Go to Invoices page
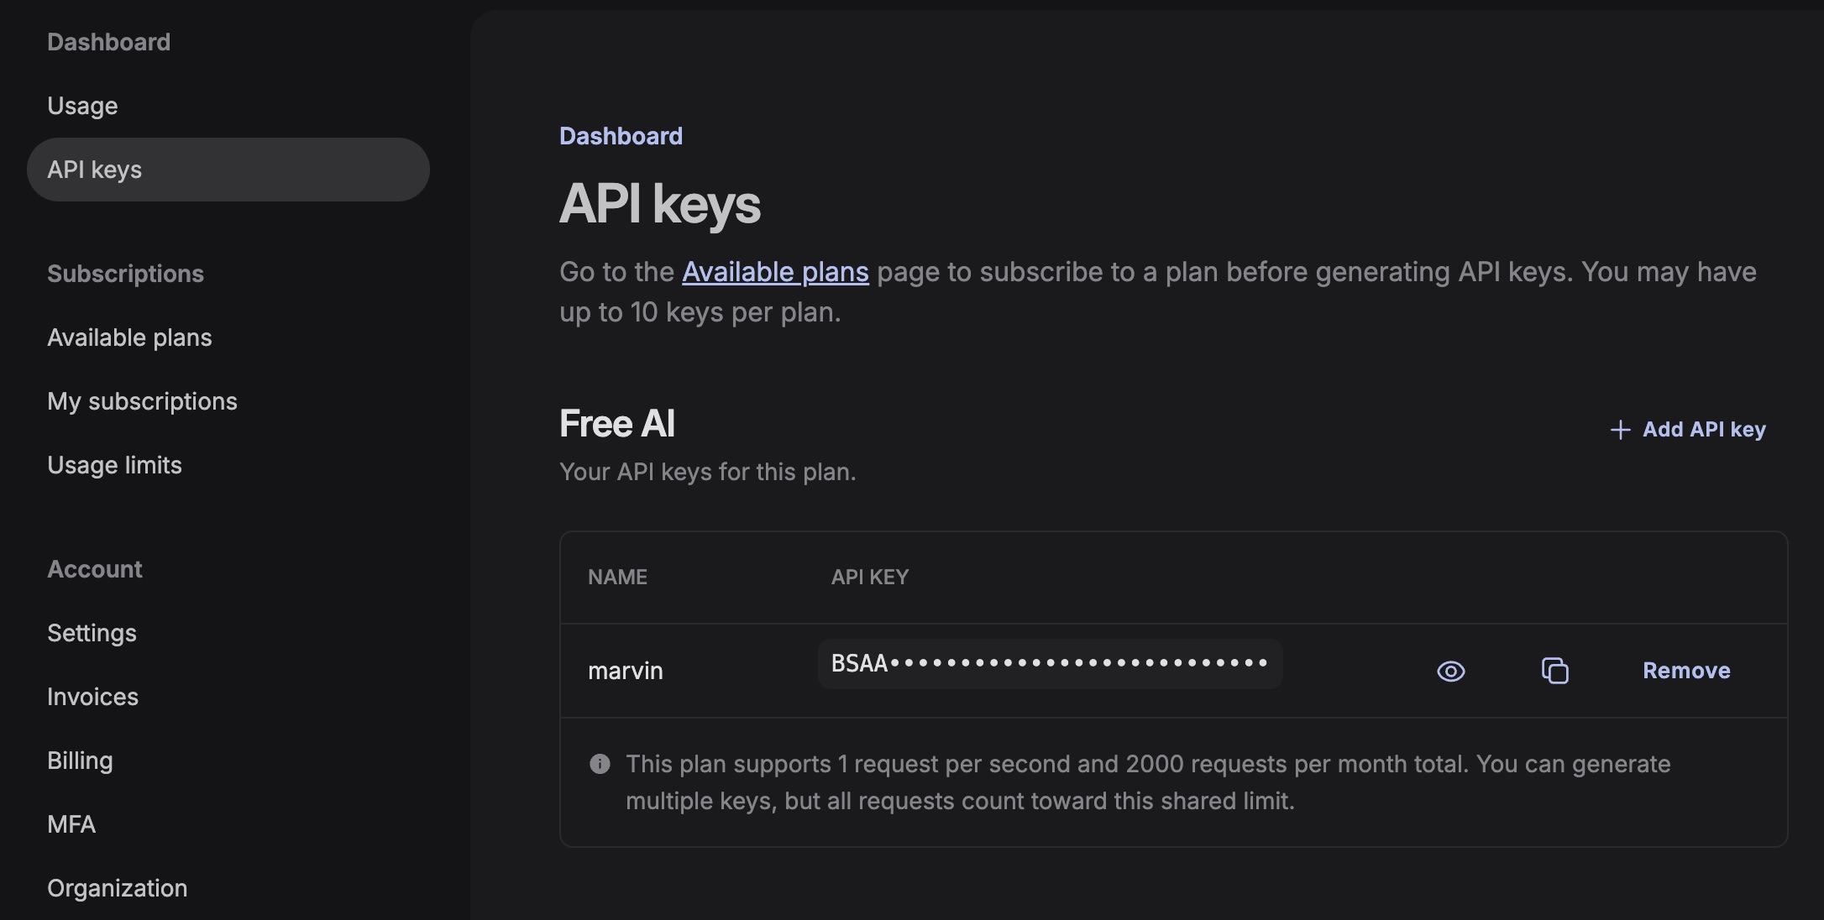This screenshot has width=1824, height=920. [x=92, y=697]
